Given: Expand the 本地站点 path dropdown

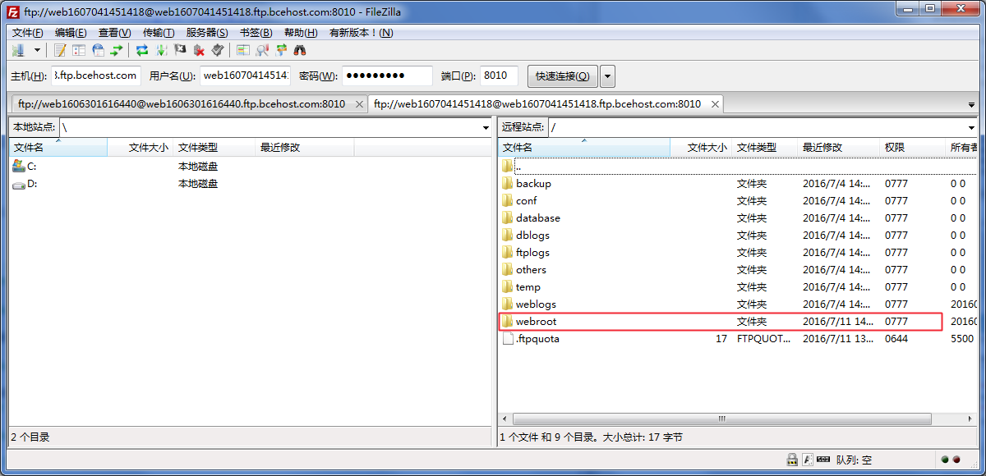Looking at the screenshot, I should [x=486, y=128].
